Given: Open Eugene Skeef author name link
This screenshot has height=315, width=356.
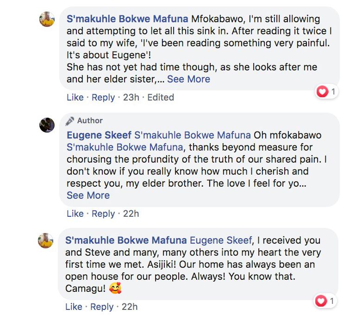Looking at the screenshot, I should [x=99, y=136].
